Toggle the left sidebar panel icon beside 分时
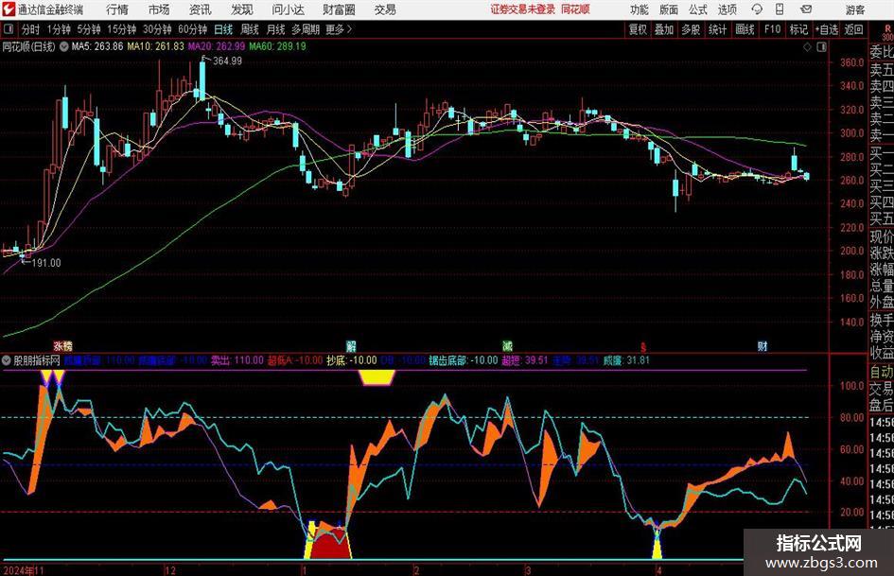894x576 pixels. (x=8, y=29)
